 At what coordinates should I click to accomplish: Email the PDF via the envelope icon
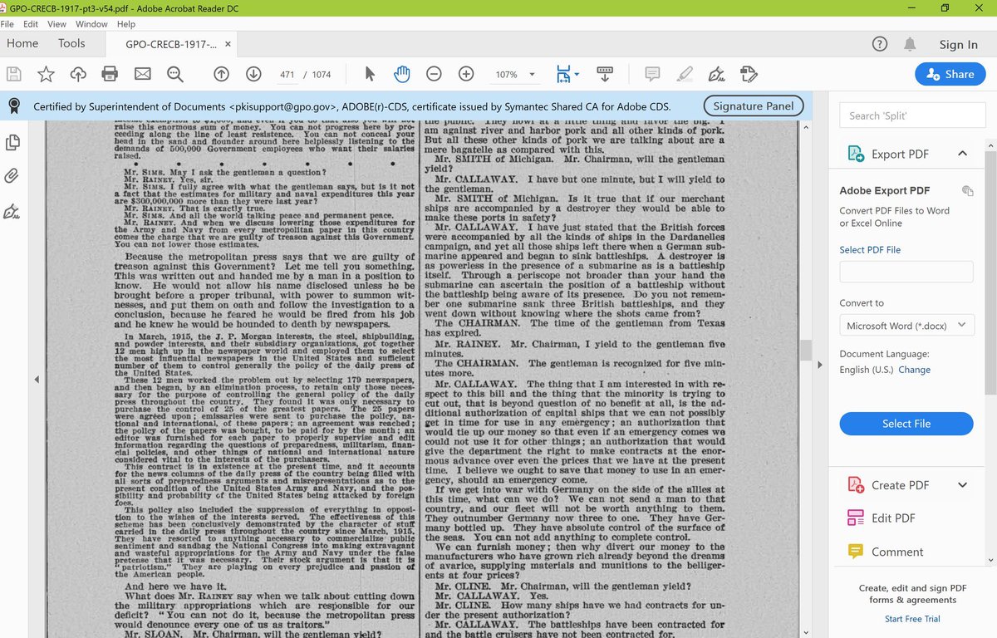[141, 73]
